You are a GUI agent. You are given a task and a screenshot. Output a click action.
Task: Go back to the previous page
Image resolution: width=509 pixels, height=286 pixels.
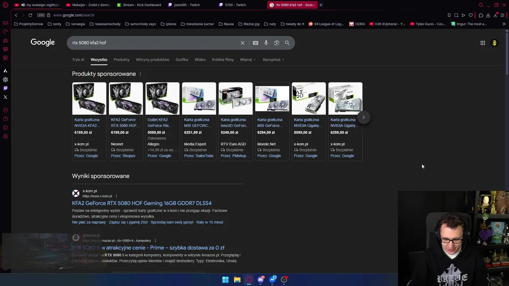click(16, 15)
